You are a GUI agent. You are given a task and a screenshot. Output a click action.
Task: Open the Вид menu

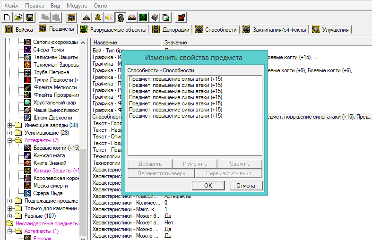(x=55, y=6)
